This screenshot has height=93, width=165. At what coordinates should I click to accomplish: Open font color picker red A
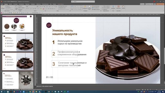44,9
